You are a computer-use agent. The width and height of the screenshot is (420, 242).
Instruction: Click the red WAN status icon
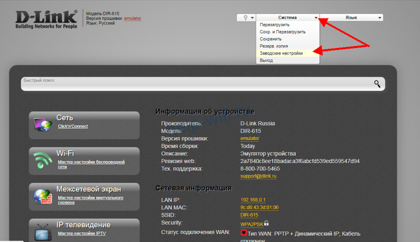point(244,233)
